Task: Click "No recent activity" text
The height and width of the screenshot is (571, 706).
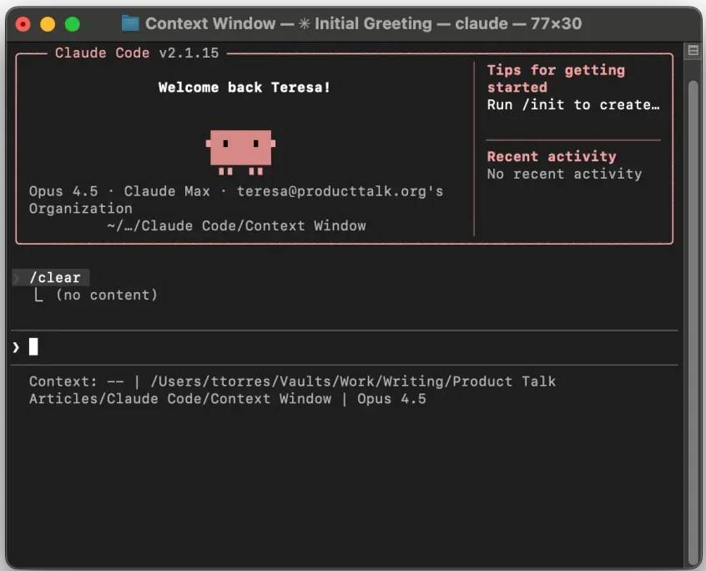Action: click(x=565, y=174)
